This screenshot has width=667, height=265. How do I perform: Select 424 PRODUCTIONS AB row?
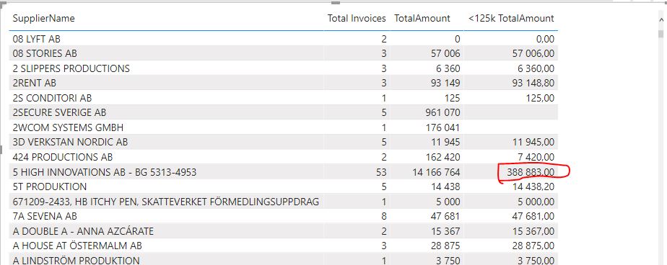(283, 157)
